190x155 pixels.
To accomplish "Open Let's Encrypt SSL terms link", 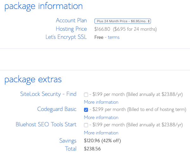I will (x=114, y=37).
